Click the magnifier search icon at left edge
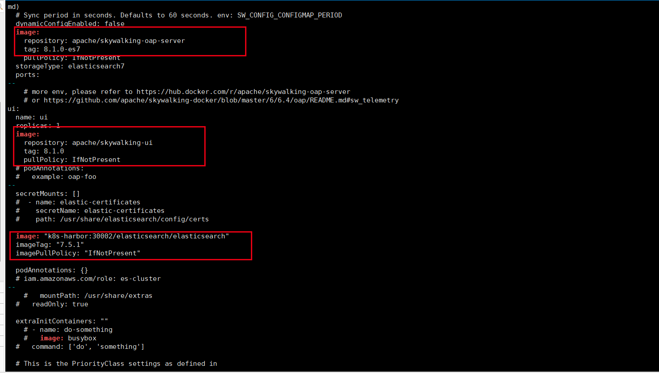Viewport: 659px width, 373px height. [1, 7]
